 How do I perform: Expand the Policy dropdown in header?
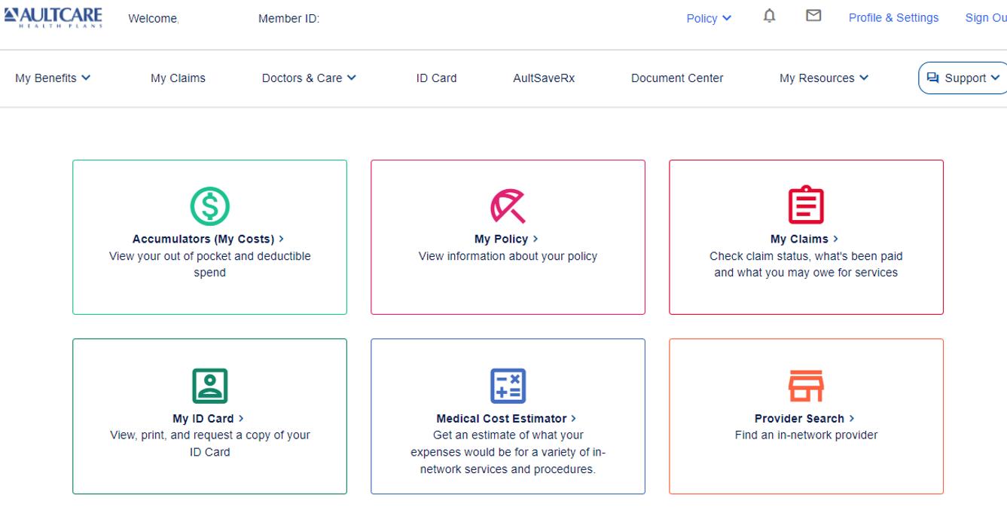point(708,18)
